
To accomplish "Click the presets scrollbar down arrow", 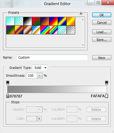I will pos(83,45).
